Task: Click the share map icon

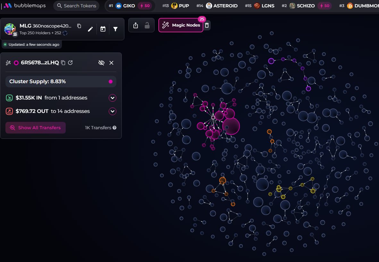Action: click(136, 25)
